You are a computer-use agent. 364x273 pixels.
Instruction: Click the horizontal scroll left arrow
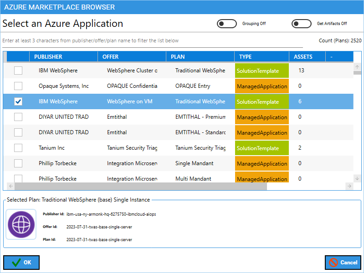[x=11, y=186]
